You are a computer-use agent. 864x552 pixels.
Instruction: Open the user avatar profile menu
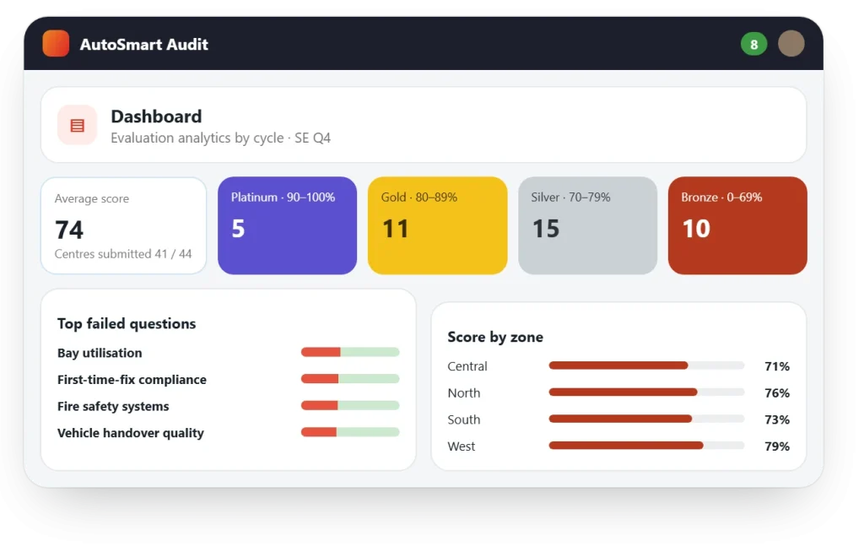pyautogui.click(x=791, y=44)
